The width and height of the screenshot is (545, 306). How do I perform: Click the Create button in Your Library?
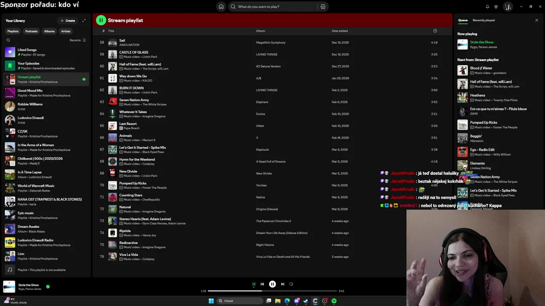coord(68,20)
